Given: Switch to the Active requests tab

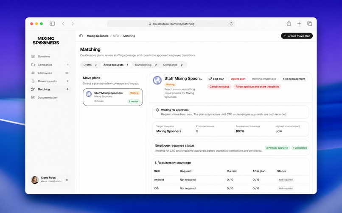Looking at the screenshot, I should 116,65.
